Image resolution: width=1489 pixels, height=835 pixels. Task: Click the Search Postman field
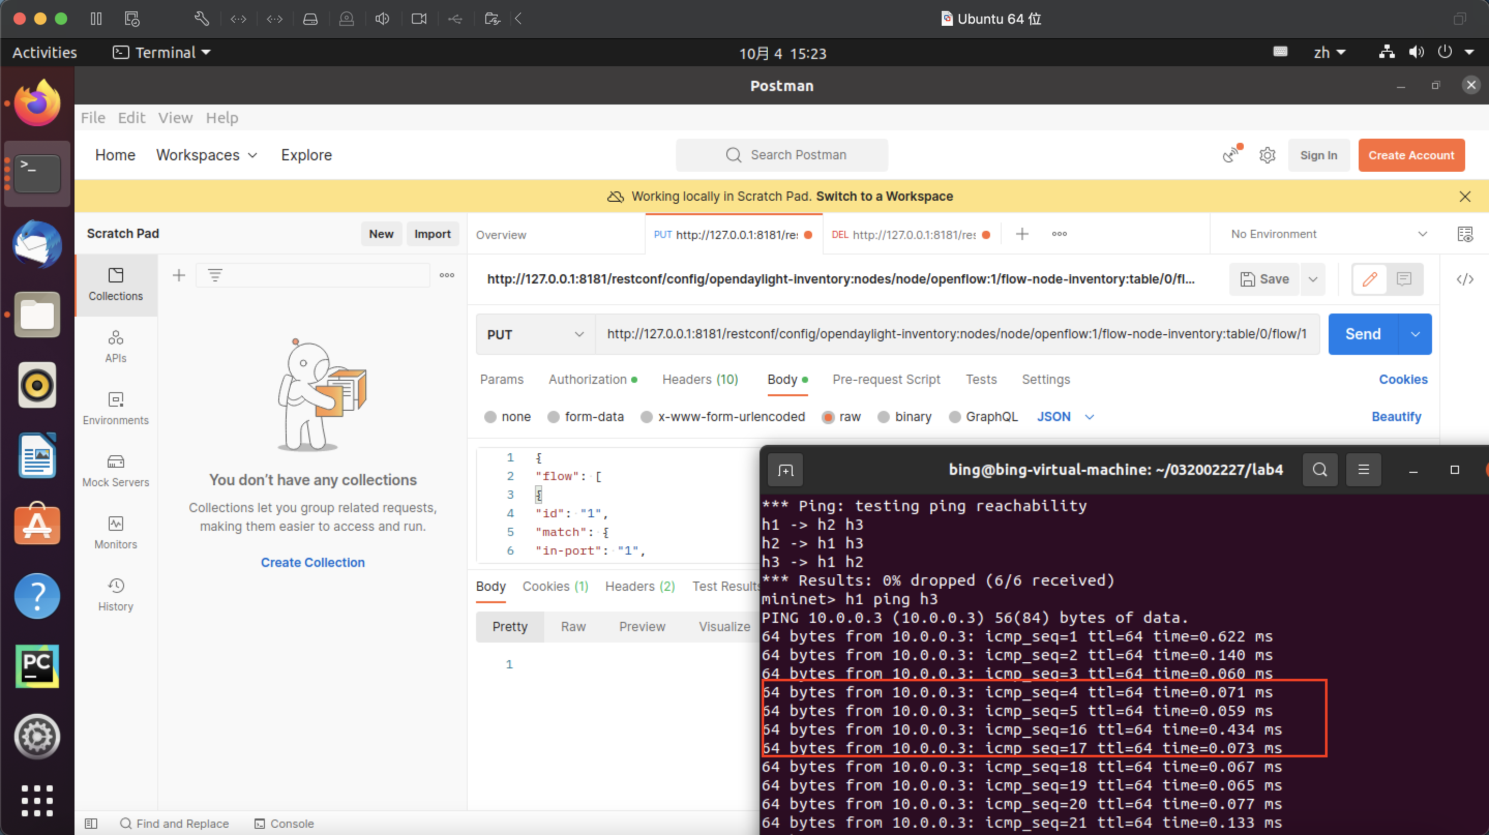pos(782,155)
